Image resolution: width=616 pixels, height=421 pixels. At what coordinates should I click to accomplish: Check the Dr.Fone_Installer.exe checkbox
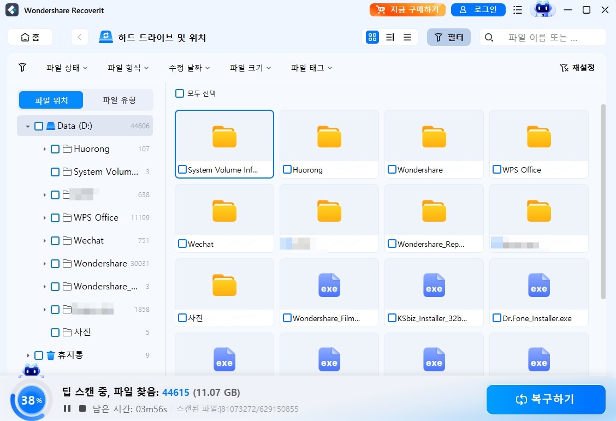(497, 318)
